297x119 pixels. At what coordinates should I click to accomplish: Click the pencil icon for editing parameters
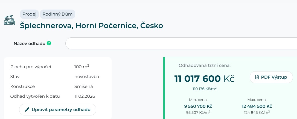[27, 109]
